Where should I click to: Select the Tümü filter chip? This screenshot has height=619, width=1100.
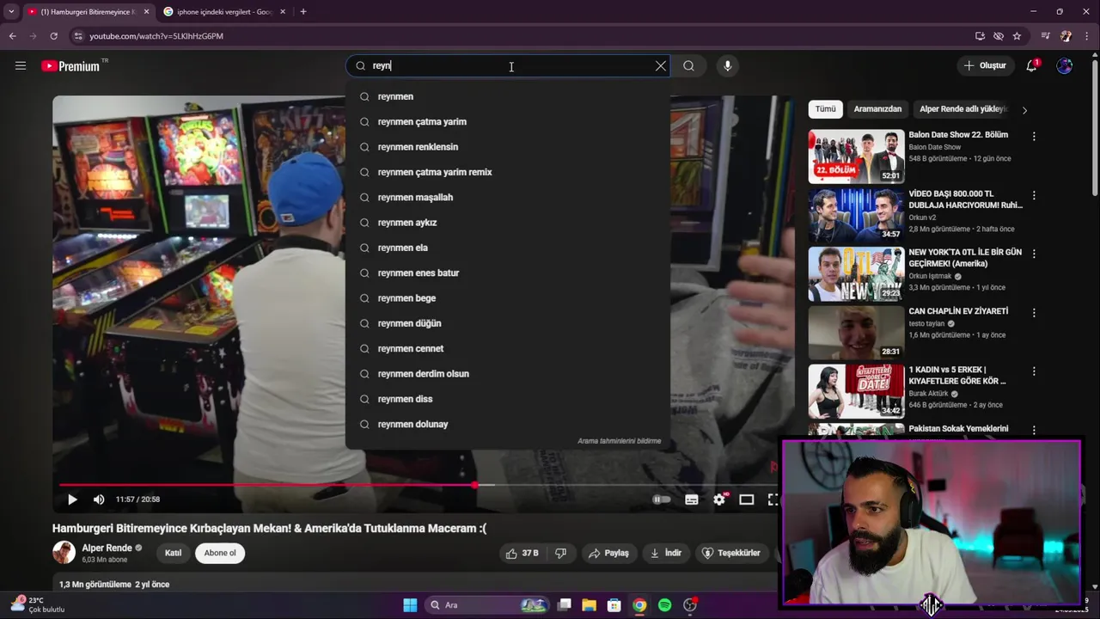(825, 109)
